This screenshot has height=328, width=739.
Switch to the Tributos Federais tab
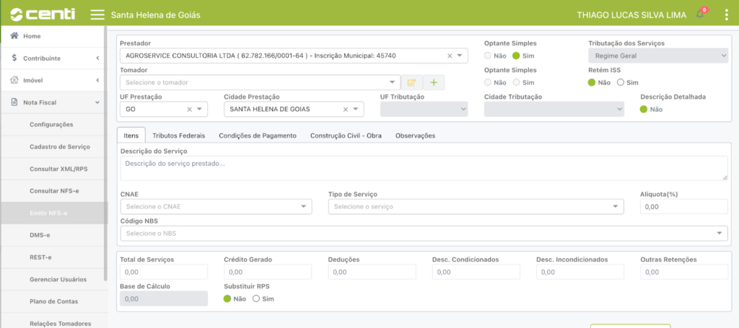tap(178, 136)
